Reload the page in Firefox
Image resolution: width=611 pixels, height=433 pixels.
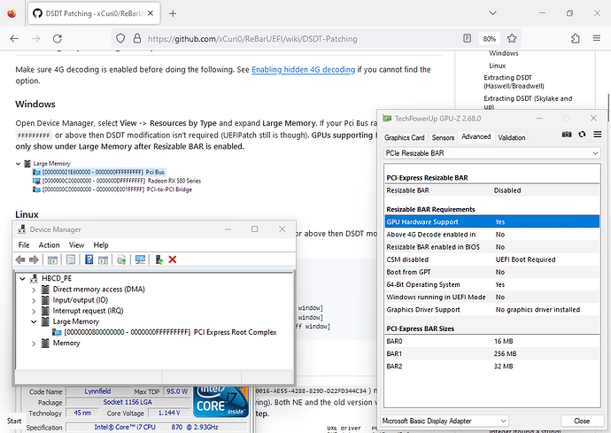(58, 39)
